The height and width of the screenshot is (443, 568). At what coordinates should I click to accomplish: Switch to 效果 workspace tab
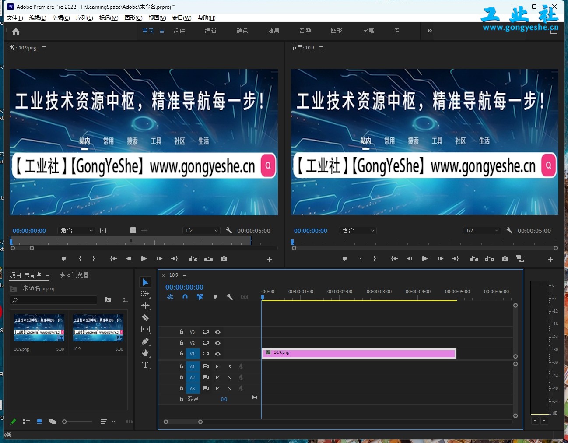point(273,31)
